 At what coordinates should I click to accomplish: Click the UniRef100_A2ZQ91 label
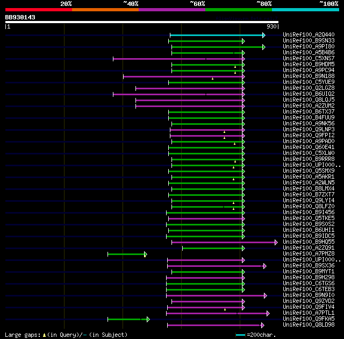coord(309,248)
